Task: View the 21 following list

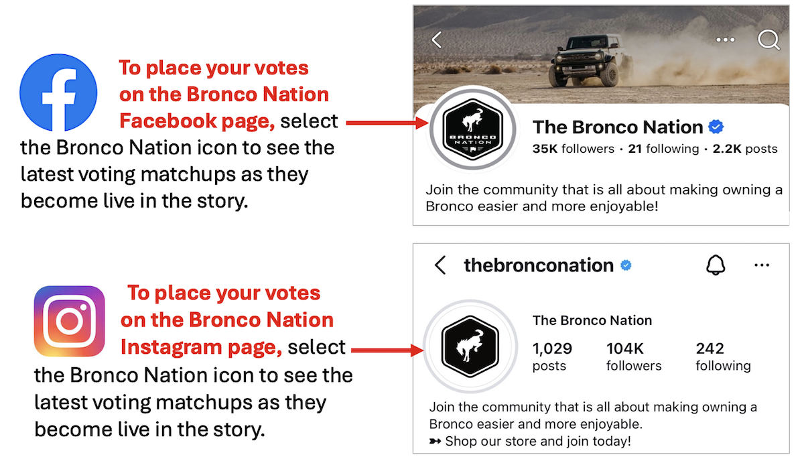Action: (x=663, y=149)
